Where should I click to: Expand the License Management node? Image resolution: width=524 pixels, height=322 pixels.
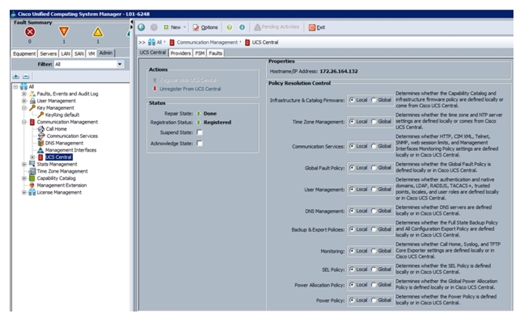(24, 193)
